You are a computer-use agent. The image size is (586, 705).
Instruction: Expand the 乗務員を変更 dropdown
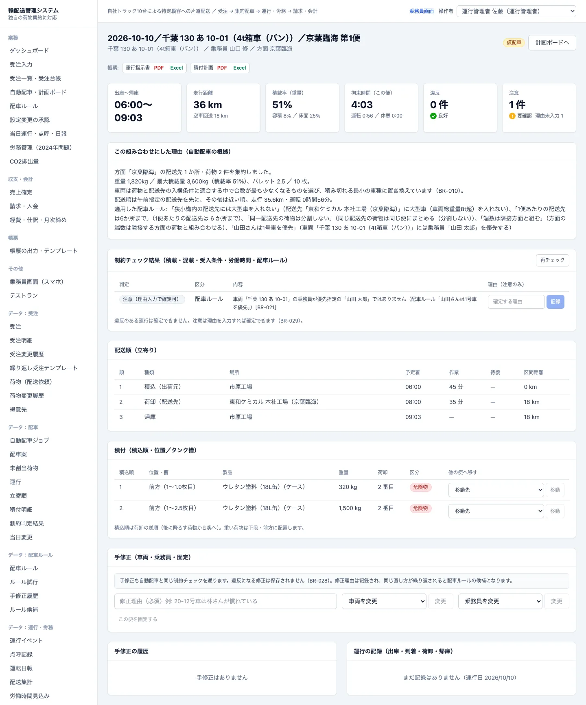[500, 601]
